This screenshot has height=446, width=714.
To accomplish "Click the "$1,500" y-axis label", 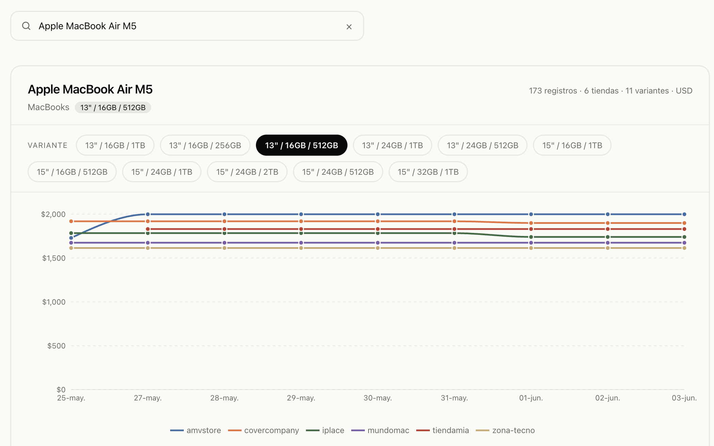I will pos(54,258).
